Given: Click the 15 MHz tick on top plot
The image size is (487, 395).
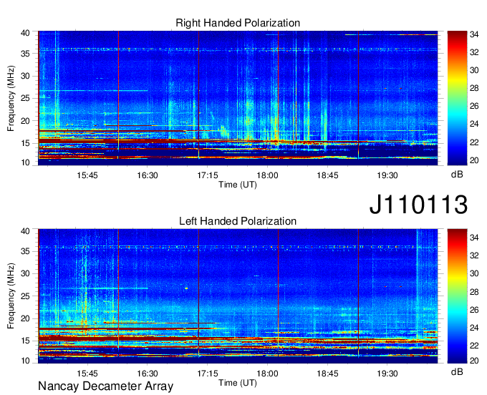Looking at the screenshot, I should (x=25, y=143).
